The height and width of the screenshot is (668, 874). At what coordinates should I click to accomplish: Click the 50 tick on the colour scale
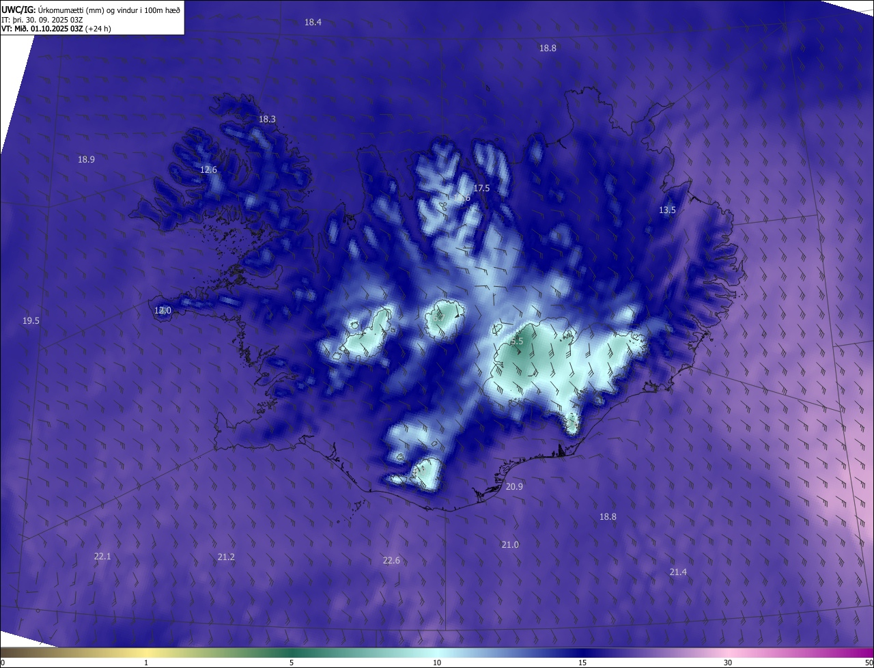click(869, 663)
